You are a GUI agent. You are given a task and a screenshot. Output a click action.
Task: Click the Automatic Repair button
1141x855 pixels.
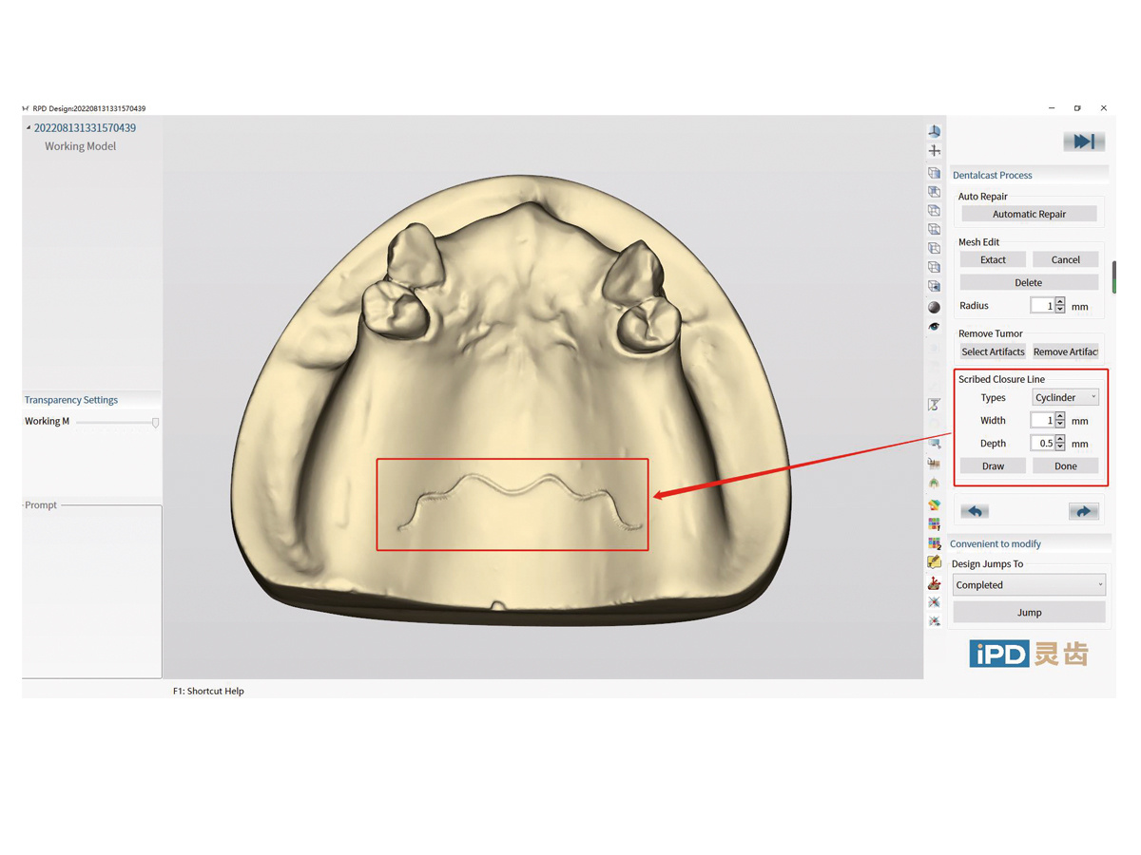[x=1029, y=214]
